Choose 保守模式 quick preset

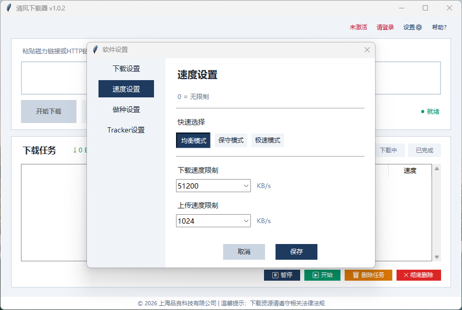tap(230, 140)
